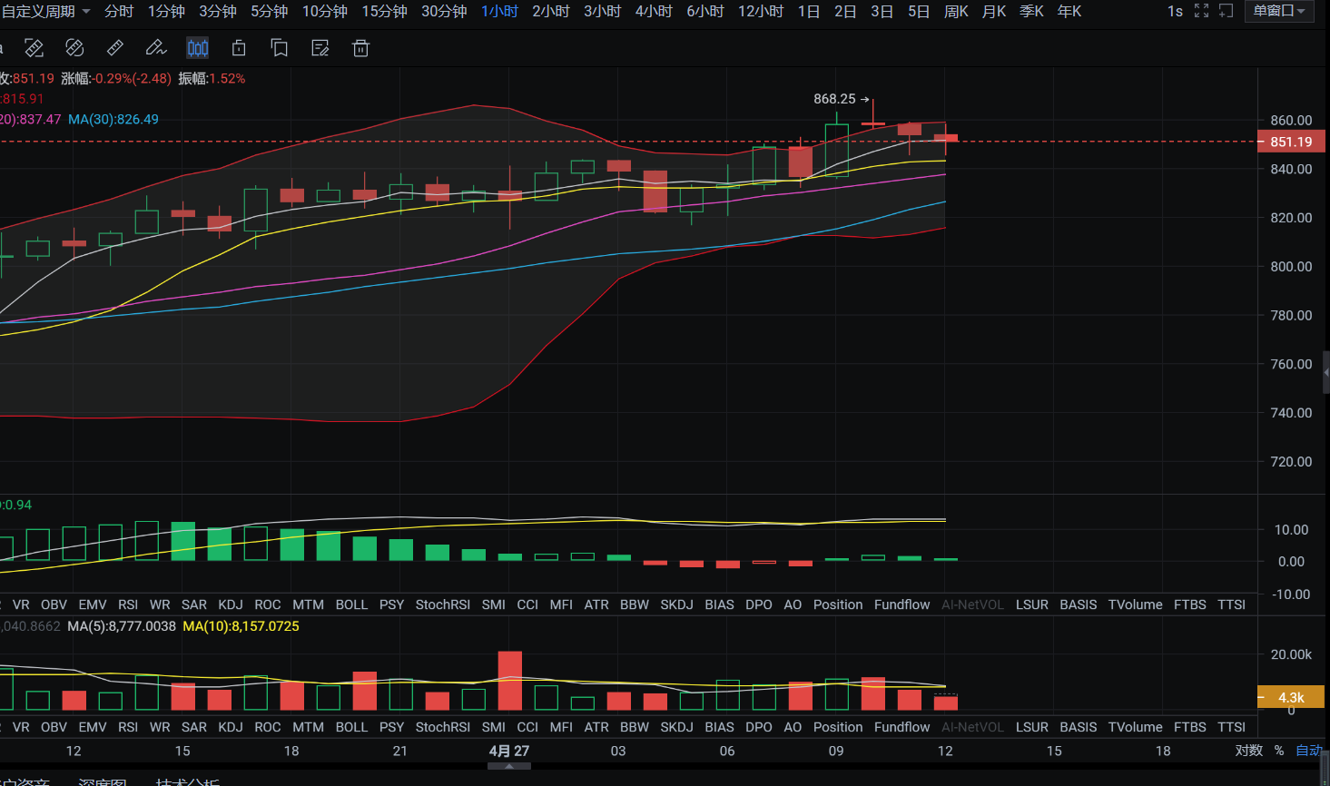Open the 自定义周期 custom period dropdown
The height and width of the screenshot is (786, 1330).
click(45, 11)
